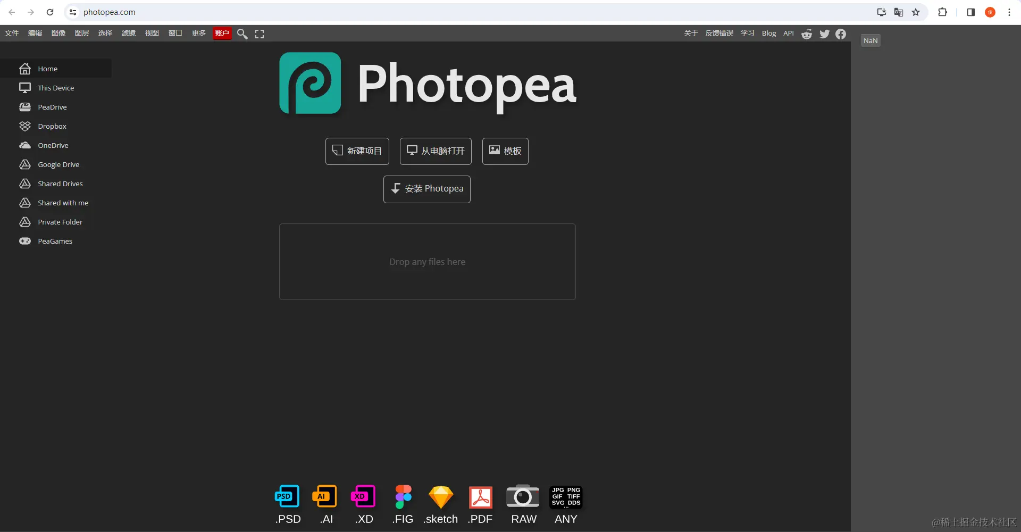Open the 更多 menu
1021x532 pixels.
pyautogui.click(x=199, y=33)
